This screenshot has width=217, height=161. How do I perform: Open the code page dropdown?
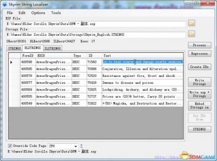(75, 146)
